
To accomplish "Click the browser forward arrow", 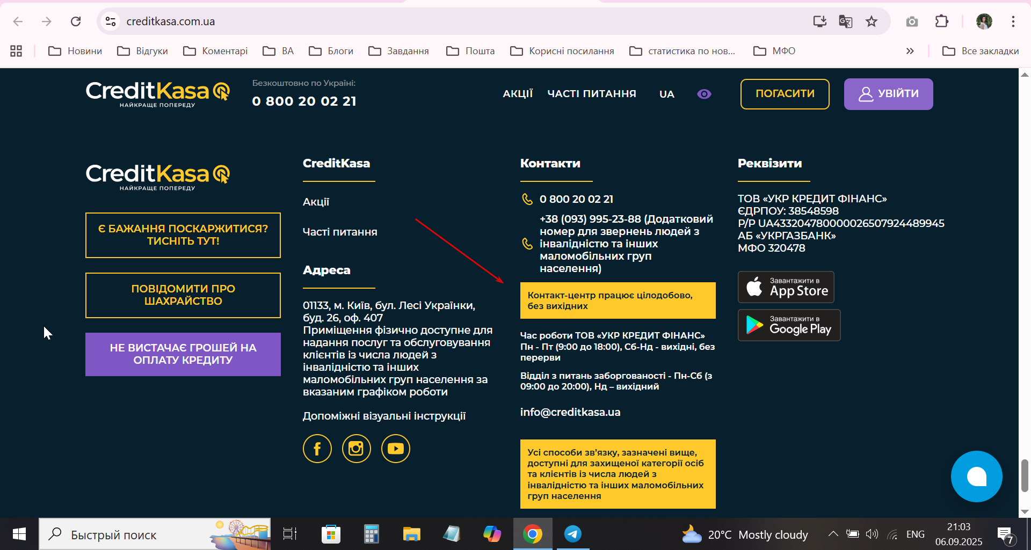I will point(47,21).
